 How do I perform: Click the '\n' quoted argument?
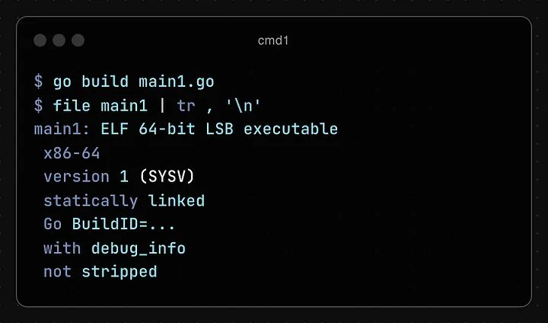pyautogui.click(x=244, y=105)
